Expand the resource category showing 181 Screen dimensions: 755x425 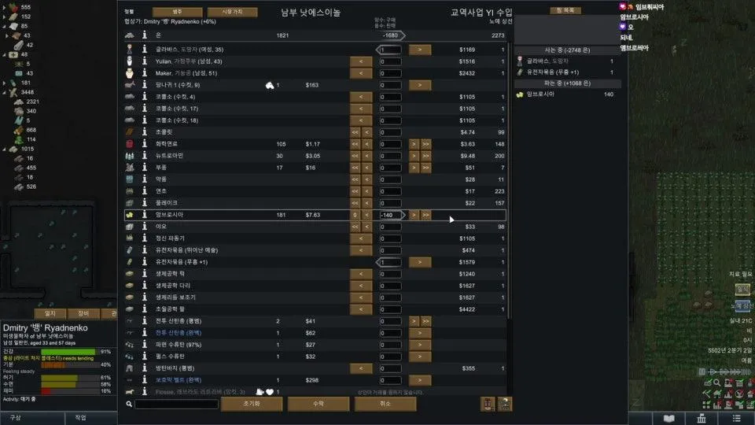click(x=5, y=83)
